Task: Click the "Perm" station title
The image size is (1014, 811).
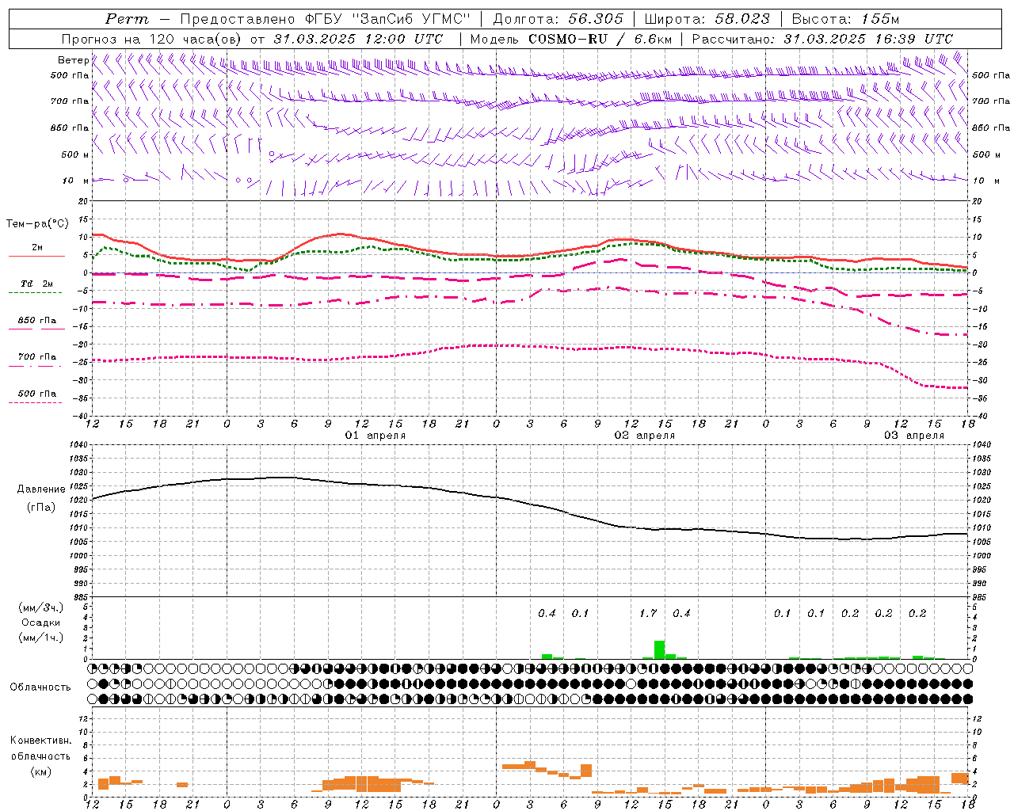Action: pyautogui.click(x=126, y=19)
